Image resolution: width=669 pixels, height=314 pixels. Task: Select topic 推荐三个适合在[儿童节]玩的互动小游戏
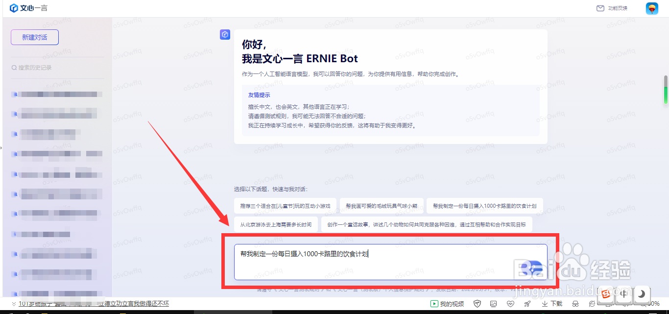pyautogui.click(x=285, y=206)
